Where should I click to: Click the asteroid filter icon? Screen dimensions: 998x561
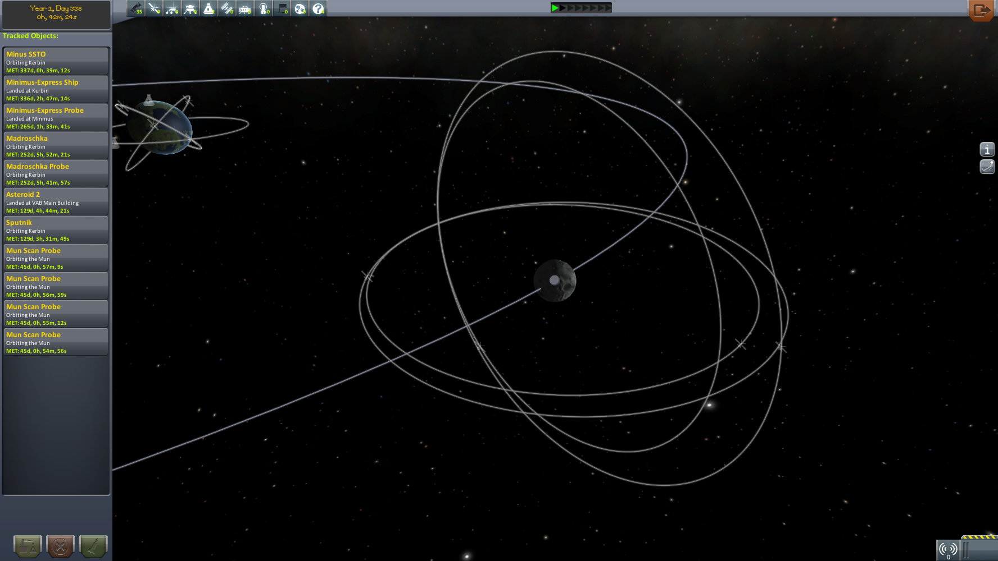pos(300,8)
